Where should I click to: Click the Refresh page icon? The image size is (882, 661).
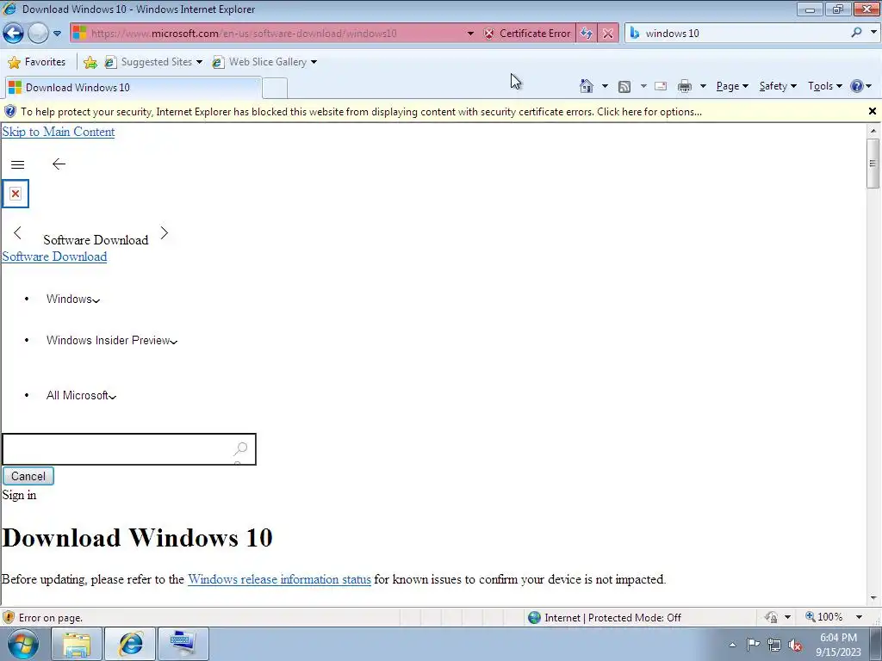point(587,34)
